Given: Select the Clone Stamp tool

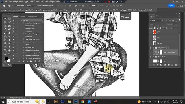Looking at the screenshot, I should [10, 33].
